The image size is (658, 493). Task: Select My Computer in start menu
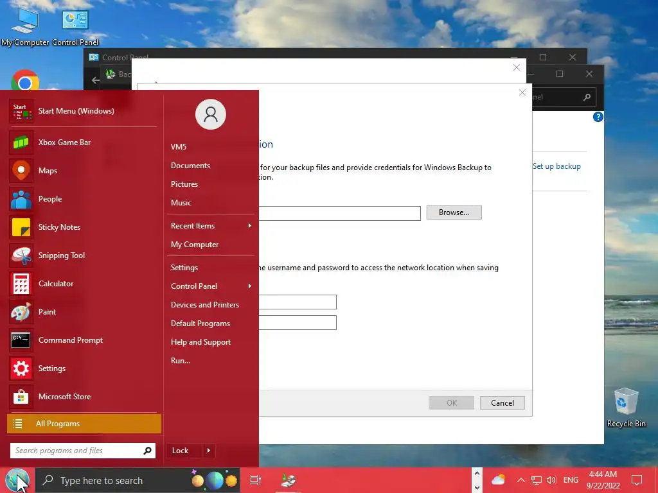(195, 245)
